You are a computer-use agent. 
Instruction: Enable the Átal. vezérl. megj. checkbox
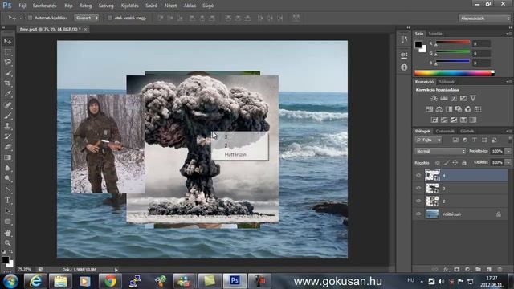click(110, 18)
